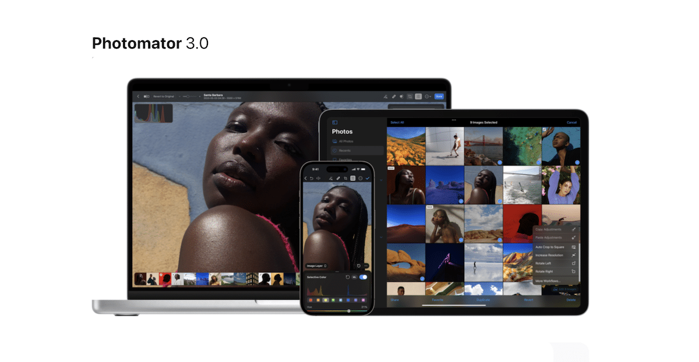Select the iPhone retouch brush icon
699x362 pixels.
(x=338, y=178)
